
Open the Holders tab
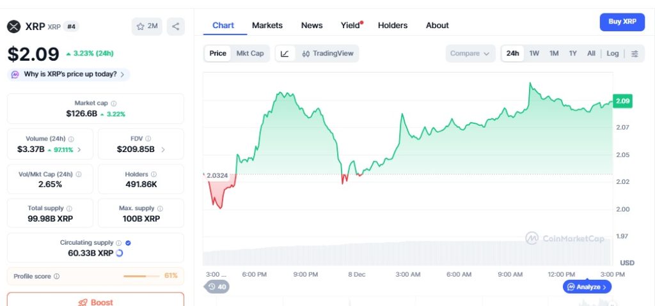(393, 26)
